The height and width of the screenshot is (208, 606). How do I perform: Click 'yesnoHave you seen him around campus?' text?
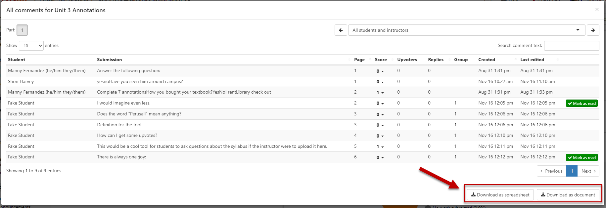pyautogui.click(x=140, y=81)
